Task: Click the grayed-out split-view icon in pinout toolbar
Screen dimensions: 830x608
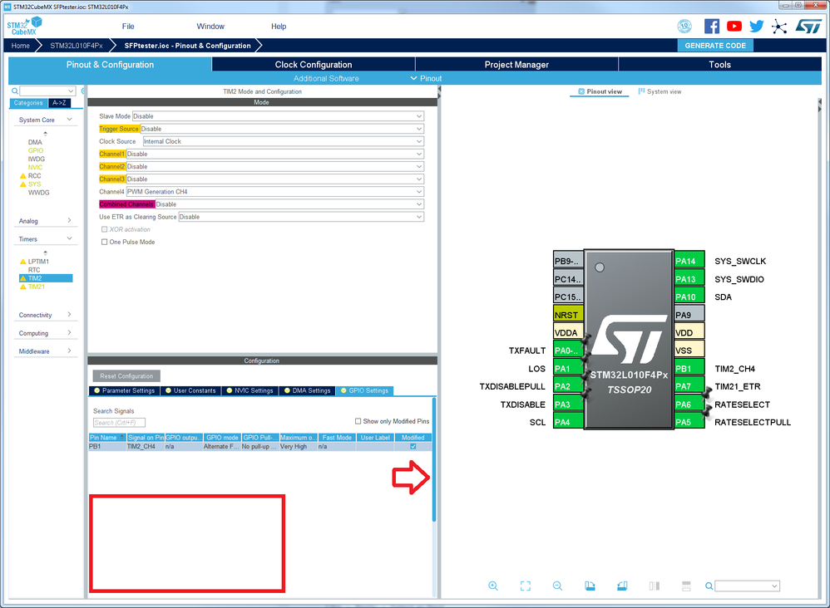Action: tap(655, 586)
